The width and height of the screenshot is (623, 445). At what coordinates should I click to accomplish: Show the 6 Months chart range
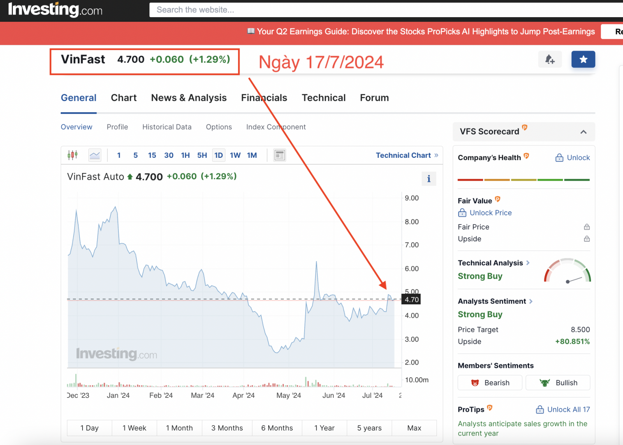277,428
